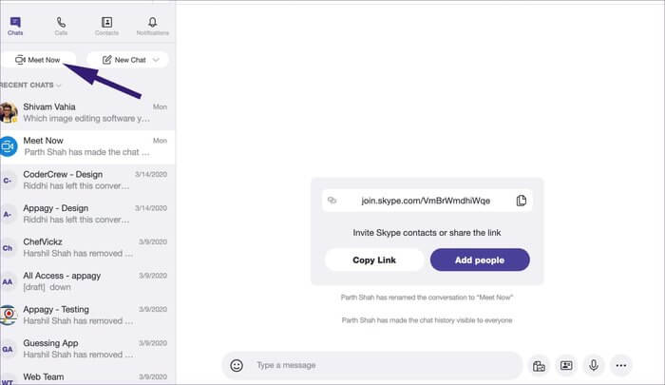Open more options ellipsis in message bar
The height and width of the screenshot is (385, 665).
tap(621, 365)
